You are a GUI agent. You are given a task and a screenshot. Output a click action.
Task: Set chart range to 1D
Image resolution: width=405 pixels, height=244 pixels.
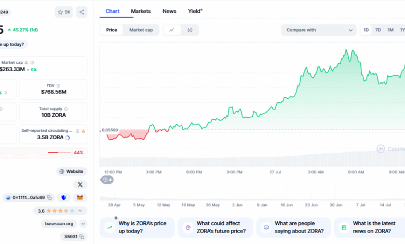[366, 30]
